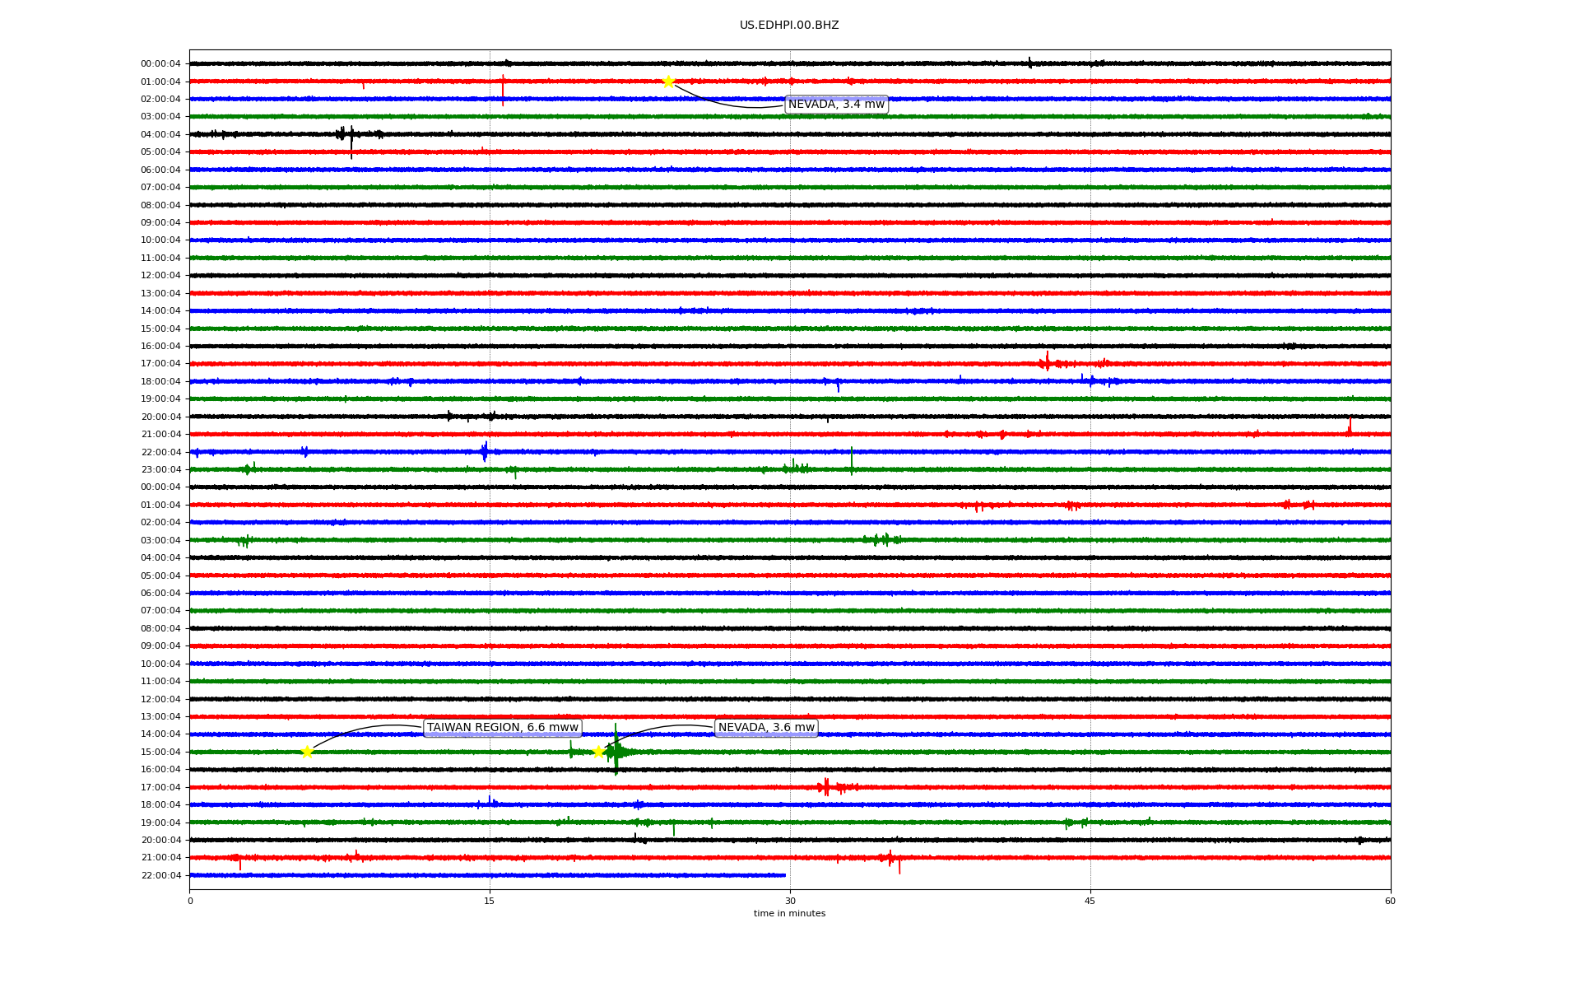Click the US.EDHPI.00.BHZ plot title
1580x988 pixels.
tap(789, 26)
